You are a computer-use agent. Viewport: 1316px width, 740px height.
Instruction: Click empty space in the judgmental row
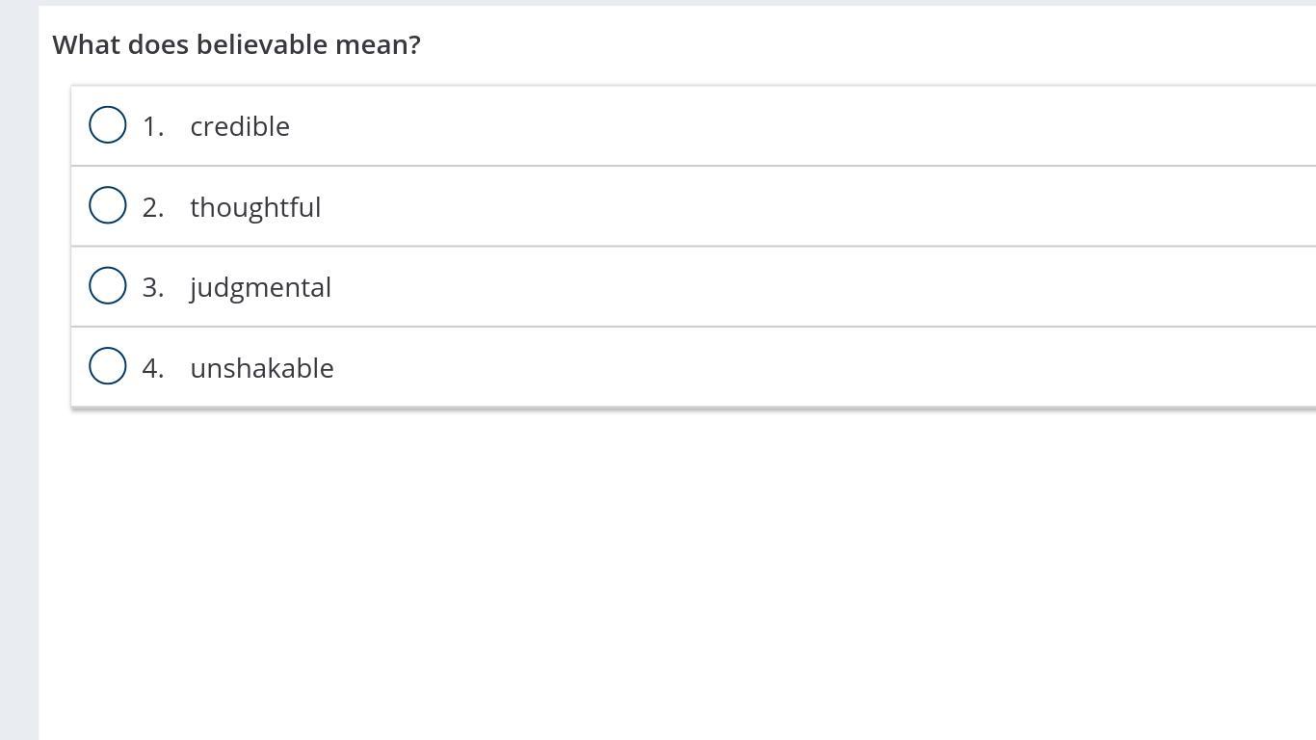tap(771, 287)
